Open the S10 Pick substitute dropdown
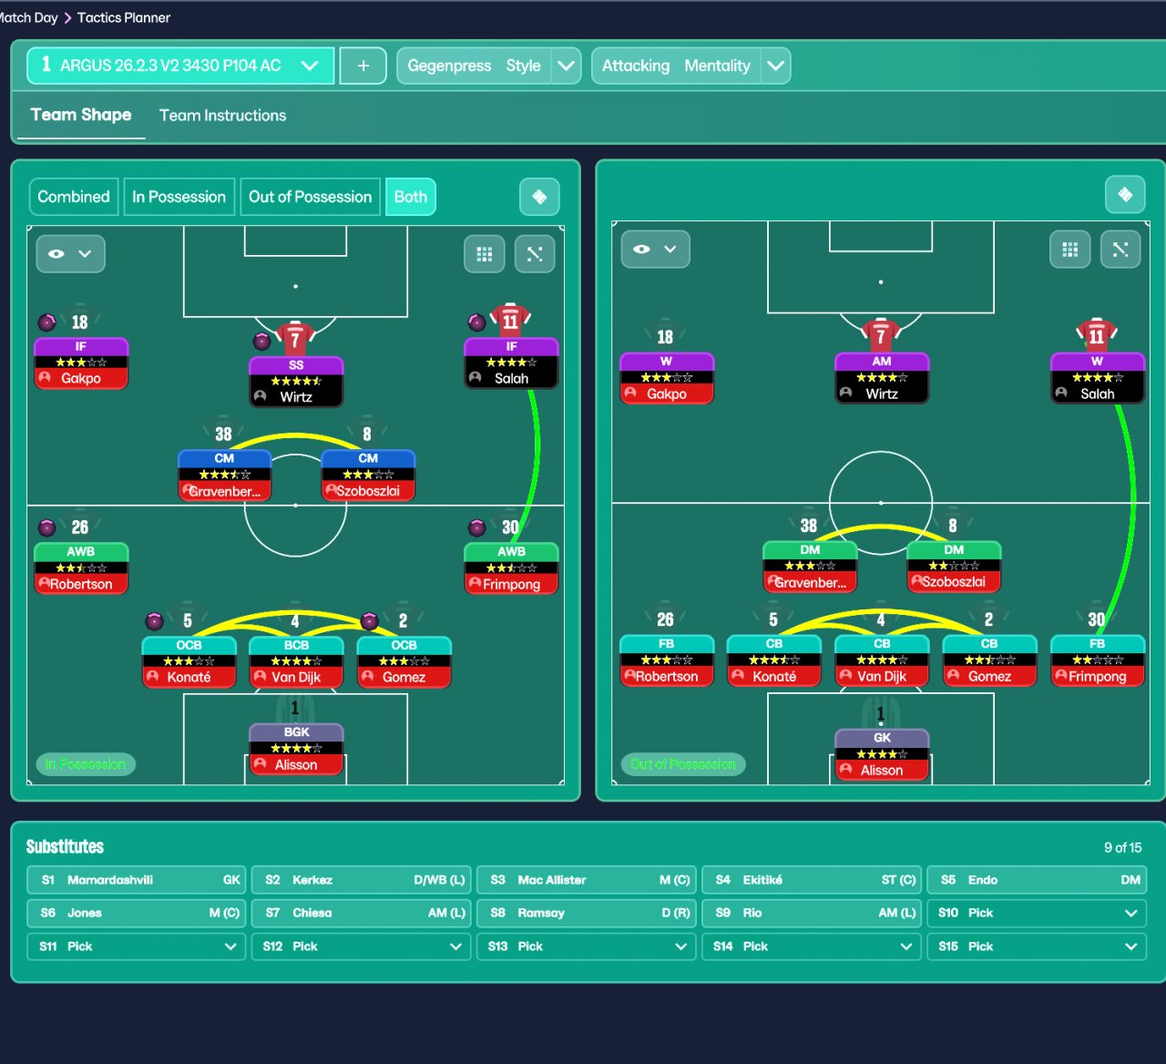Viewport: 1166px width, 1064px height. (1037, 913)
